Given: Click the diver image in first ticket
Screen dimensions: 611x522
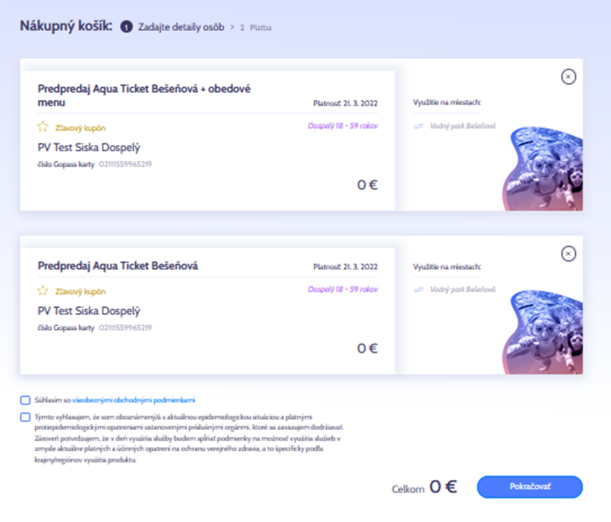Looking at the screenshot, I should [x=542, y=169].
